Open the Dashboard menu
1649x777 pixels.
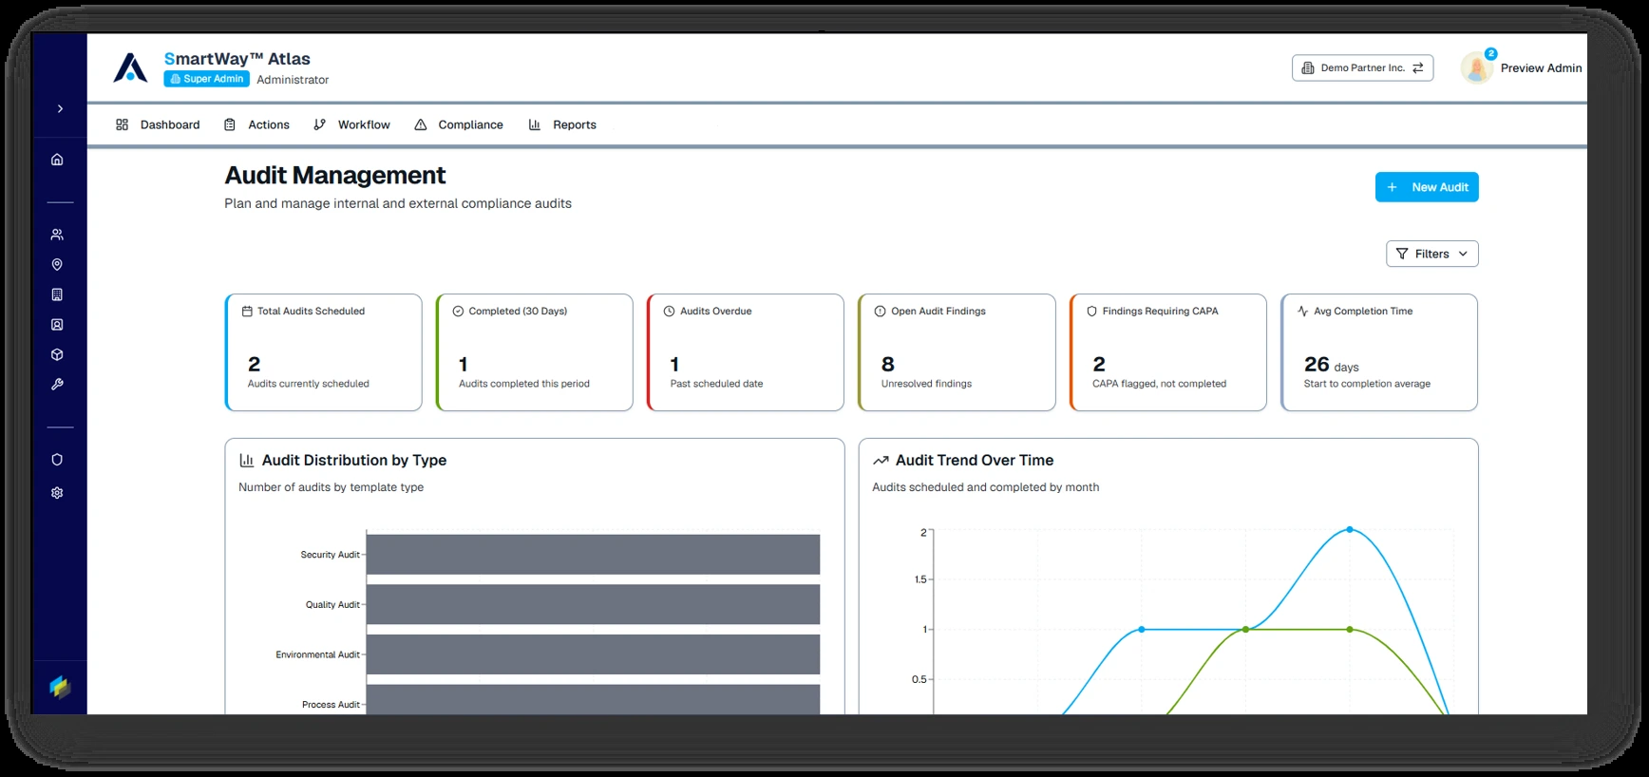point(158,124)
